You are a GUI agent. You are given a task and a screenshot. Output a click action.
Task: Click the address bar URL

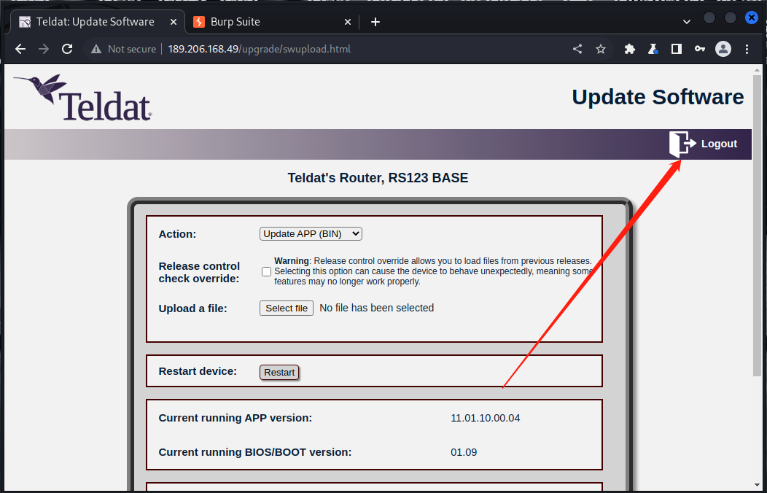point(260,49)
